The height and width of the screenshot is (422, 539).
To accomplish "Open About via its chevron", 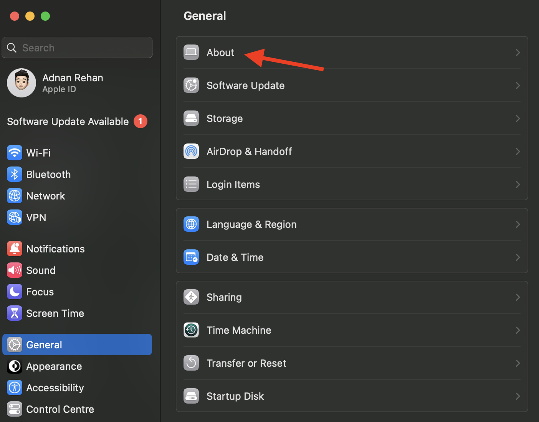I will click(x=518, y=53).
